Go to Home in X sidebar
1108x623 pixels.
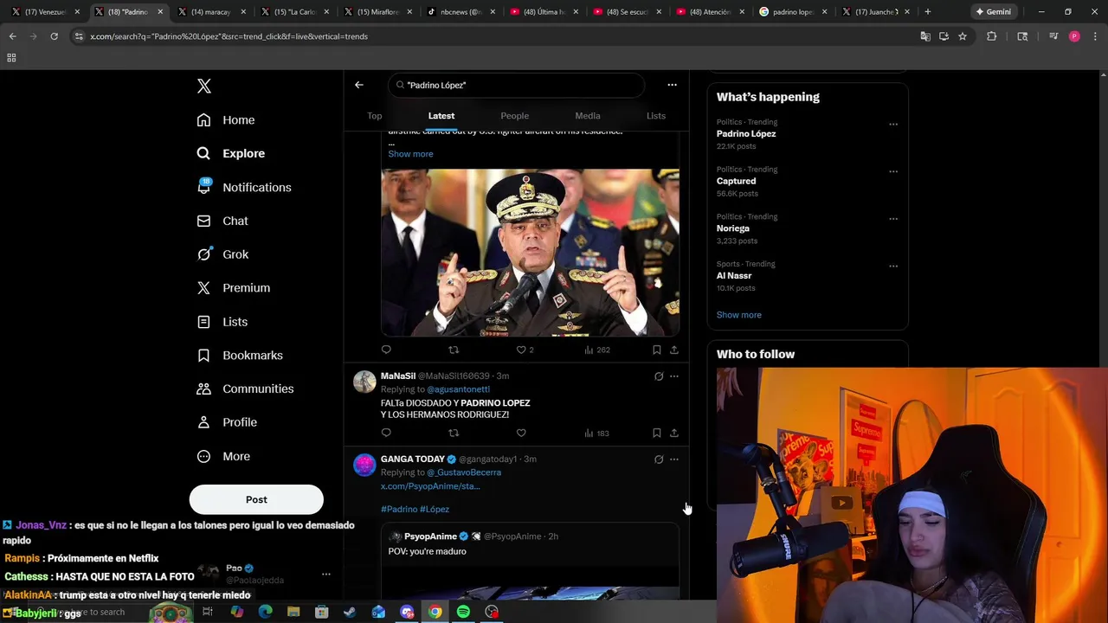point(226,120)
